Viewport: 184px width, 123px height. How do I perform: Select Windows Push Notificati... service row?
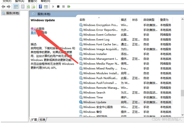point(125,78)
